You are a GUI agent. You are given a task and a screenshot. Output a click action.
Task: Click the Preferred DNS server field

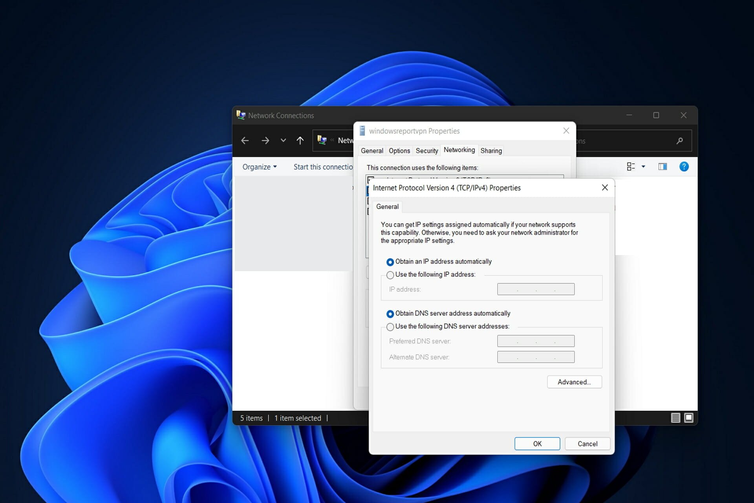536,341
